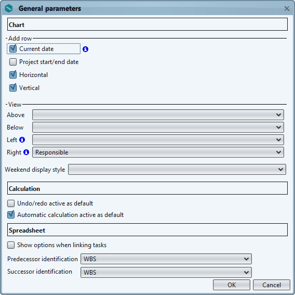295x295 pixels.
Task: Disable Automatic calculation active as default
Action: point(11,215)
